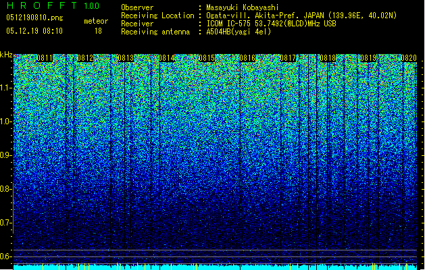
Task: Click the 0814 time marker
Action: point(166,58)
